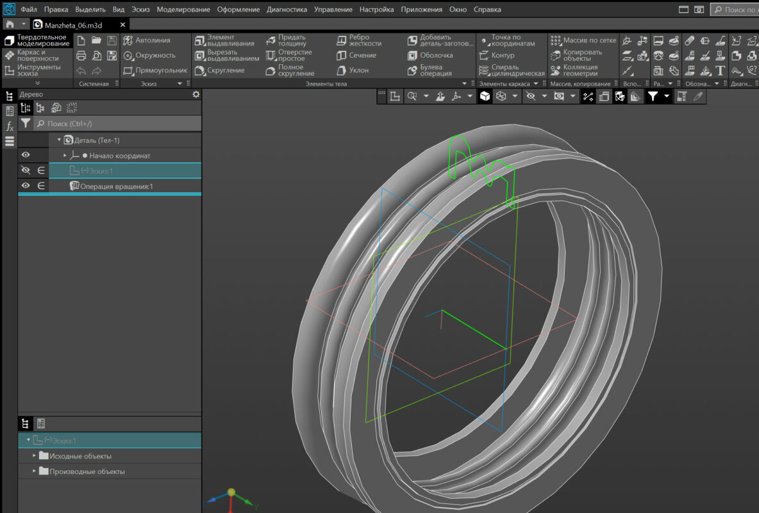Image resolution: width=759 pixels, height=513 pixels.
Task: Expand the Начало координат node
Action: [65, 155]
